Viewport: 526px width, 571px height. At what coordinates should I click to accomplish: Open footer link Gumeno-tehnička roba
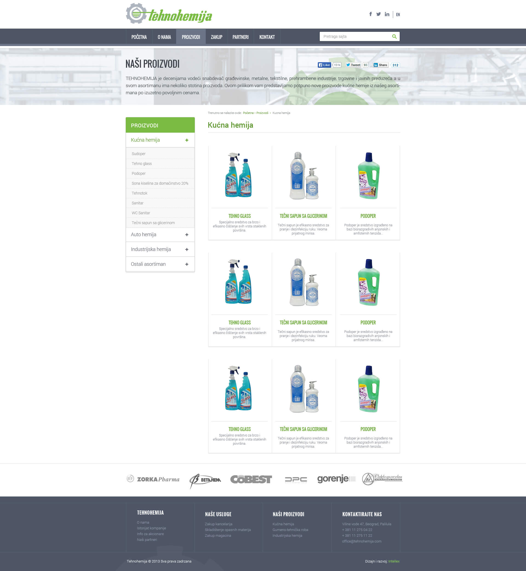pos(290,530)
